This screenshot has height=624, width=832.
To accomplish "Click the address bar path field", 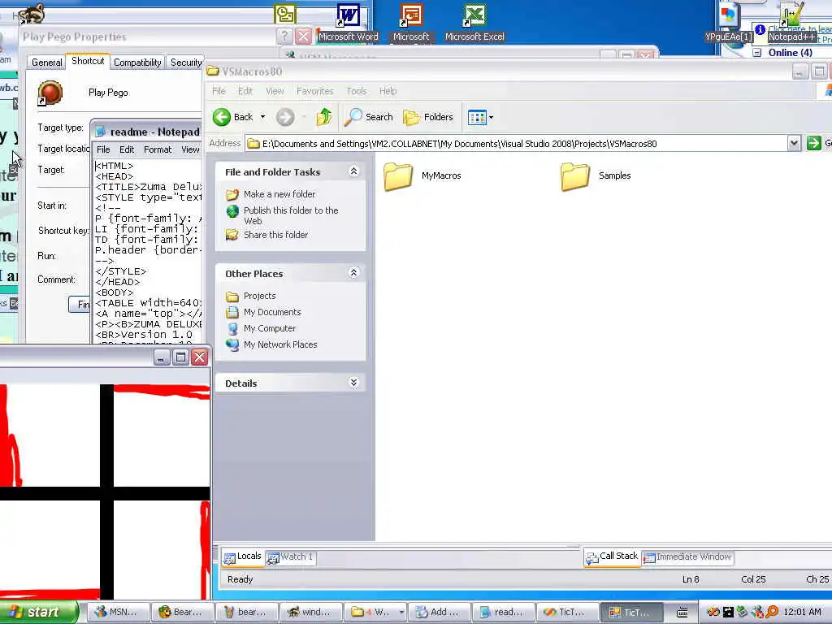I will click(x=517, y=143).
